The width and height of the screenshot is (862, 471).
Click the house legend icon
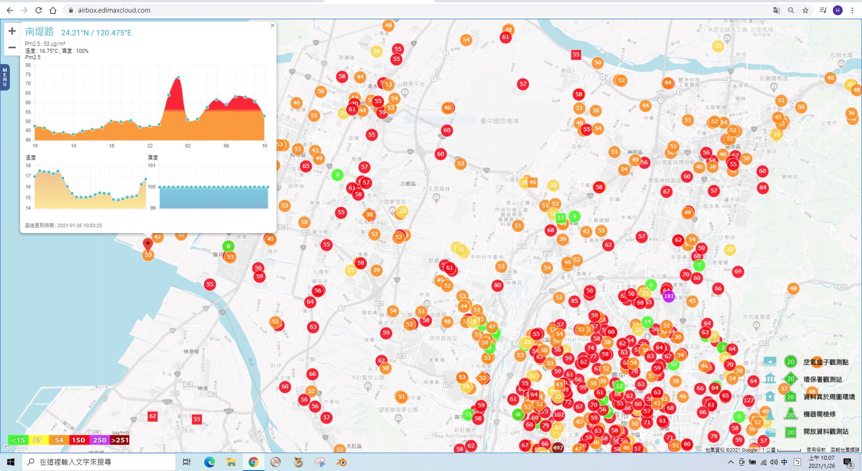(770, 396)
